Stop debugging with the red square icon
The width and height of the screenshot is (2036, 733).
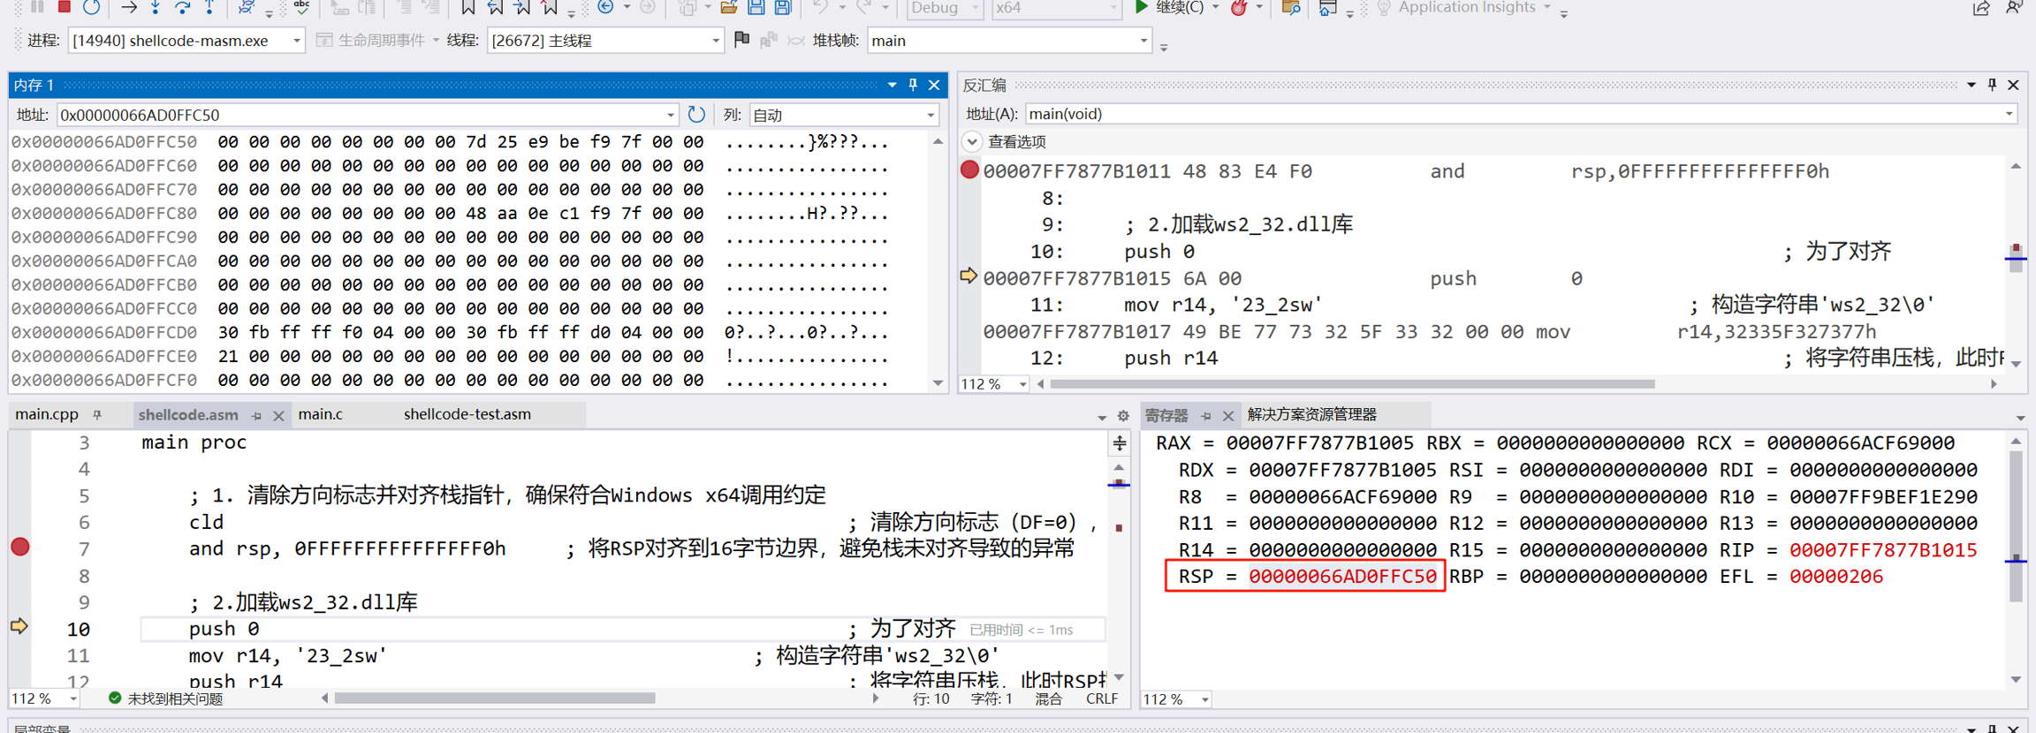click(64, 7)
